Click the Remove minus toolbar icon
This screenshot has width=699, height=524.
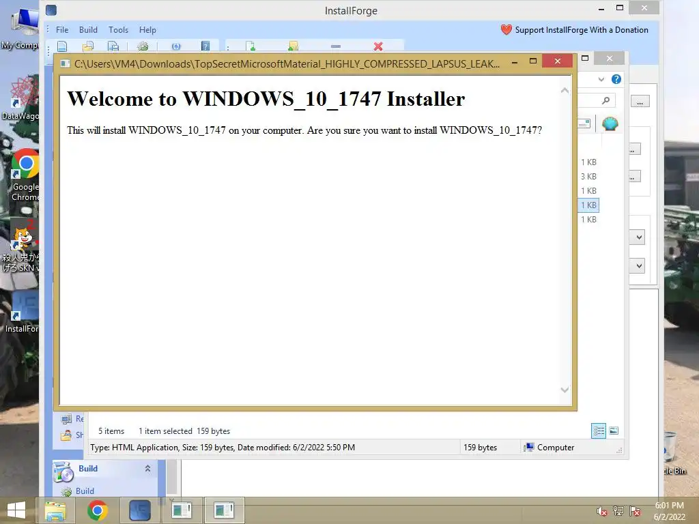click(x=336, y=46)
